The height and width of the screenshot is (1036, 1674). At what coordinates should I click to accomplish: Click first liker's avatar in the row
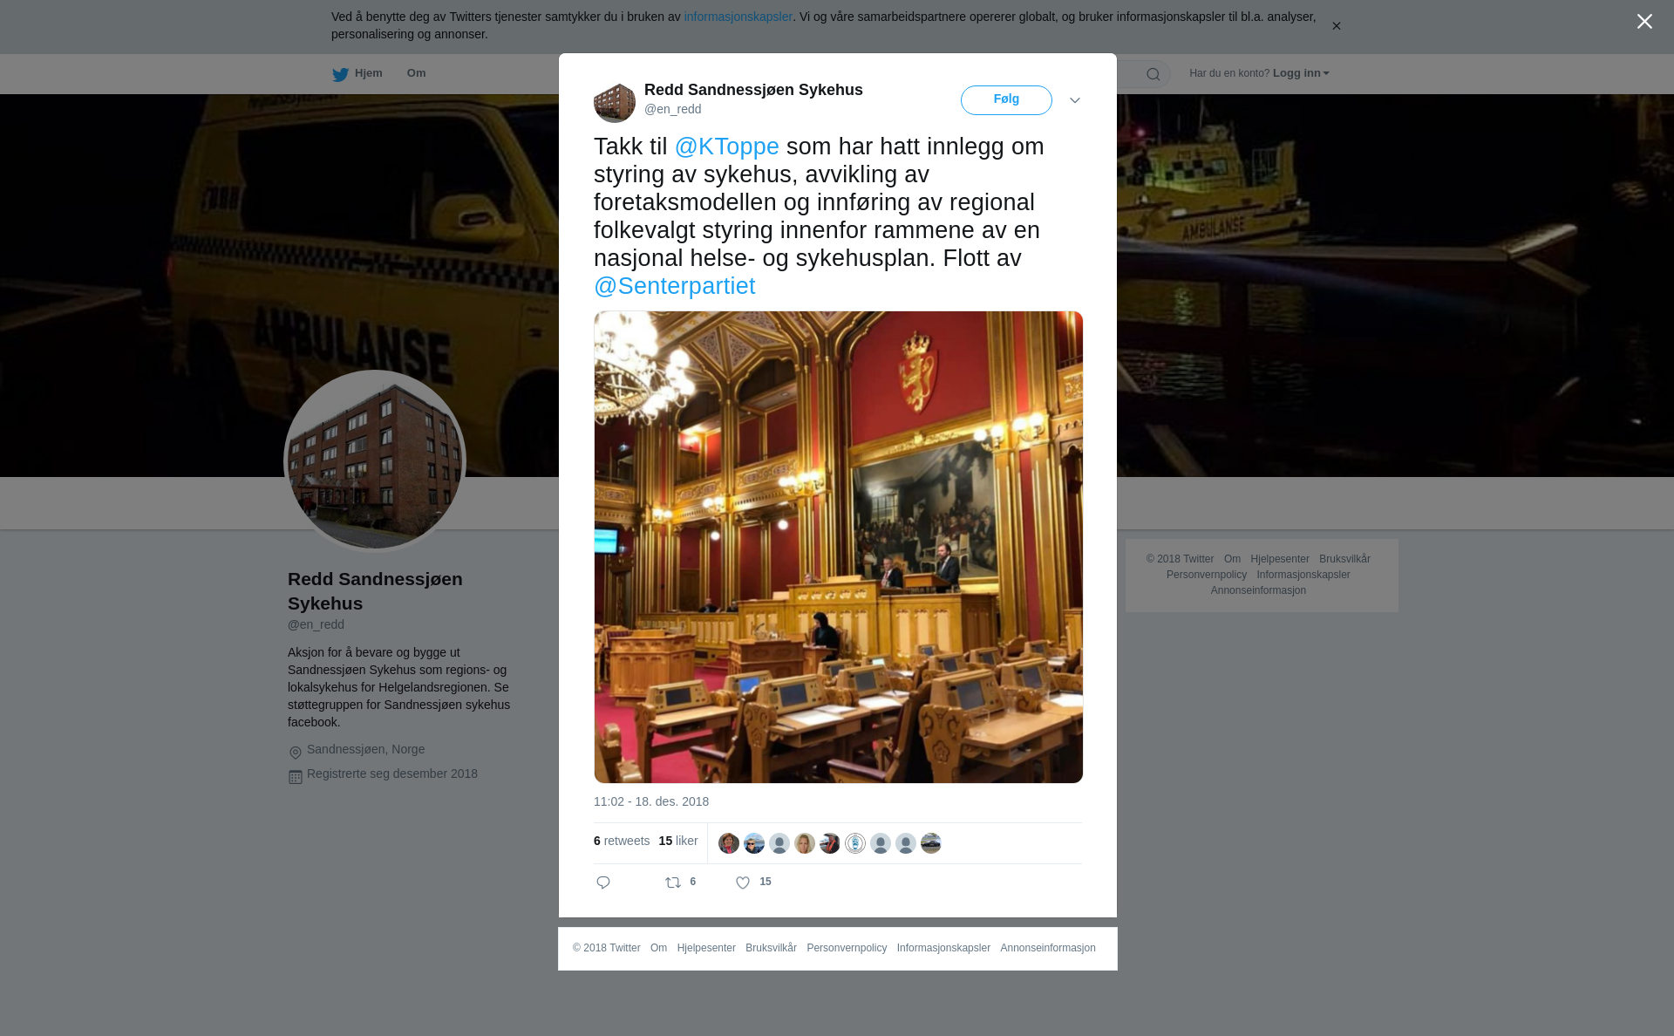(729, 843)
